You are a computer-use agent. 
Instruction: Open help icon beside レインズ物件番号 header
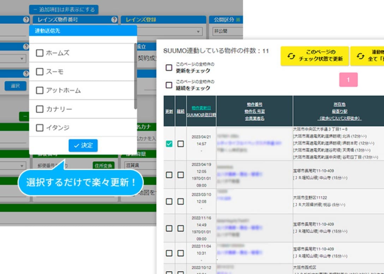point(114,20)
